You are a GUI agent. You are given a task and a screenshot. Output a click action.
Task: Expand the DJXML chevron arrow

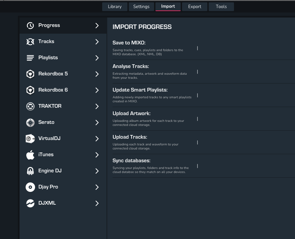click(x=97, y=203)
